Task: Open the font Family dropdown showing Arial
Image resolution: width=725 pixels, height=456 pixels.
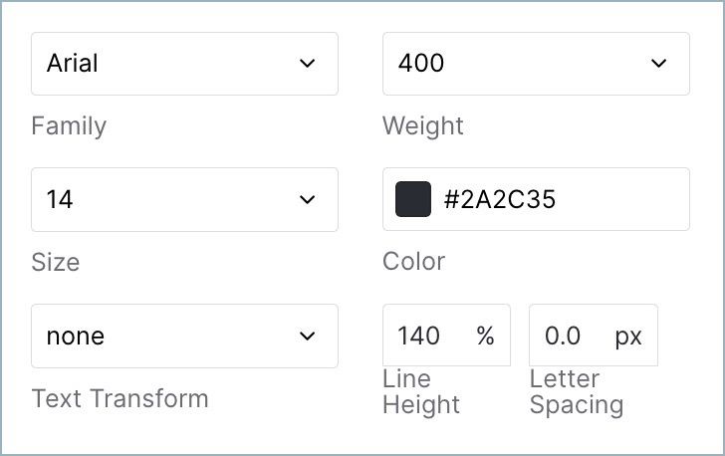Action: pyautogui.click(x=184, y=64)
